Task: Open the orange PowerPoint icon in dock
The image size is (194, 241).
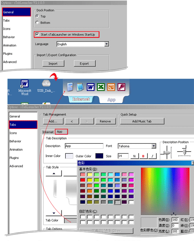Action: [111, 87]
